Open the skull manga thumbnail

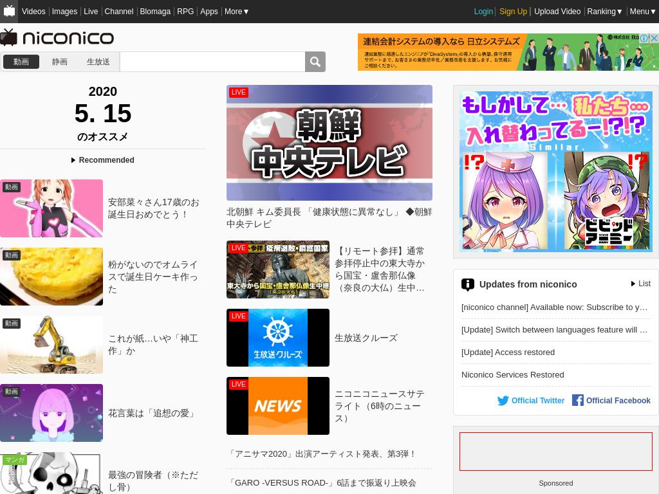tap(51, 473)
